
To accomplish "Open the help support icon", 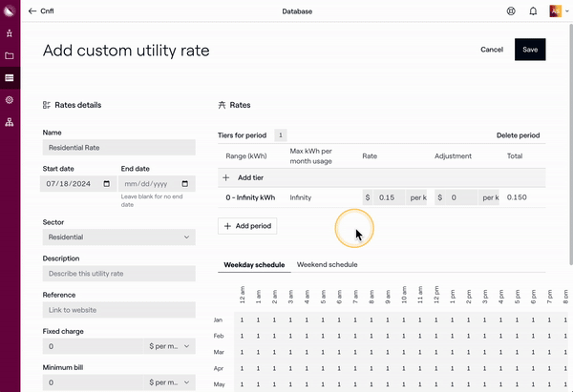I will (511, 11).
